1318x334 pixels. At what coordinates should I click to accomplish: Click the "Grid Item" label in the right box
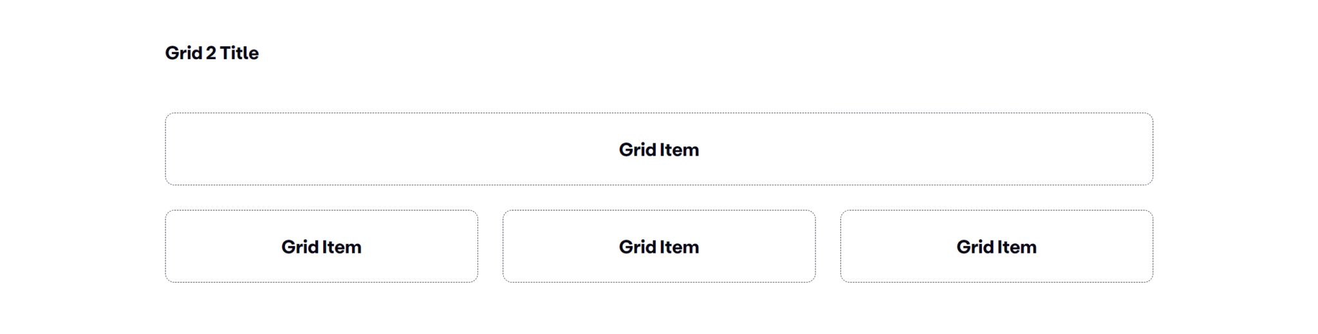pyautogui.click(x=996, y=247)
